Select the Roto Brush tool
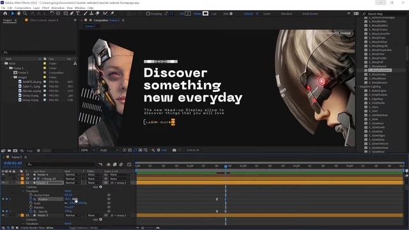 [x=105, y=13]
